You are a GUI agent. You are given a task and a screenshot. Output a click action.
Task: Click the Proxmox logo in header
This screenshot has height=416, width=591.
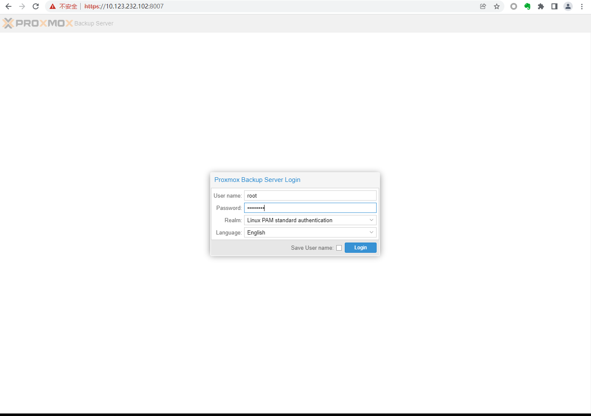click(37, 23)
